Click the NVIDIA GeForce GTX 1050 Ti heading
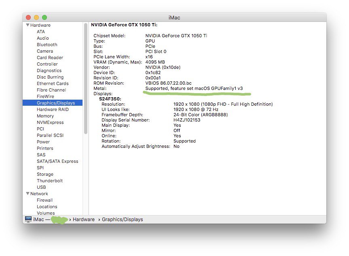Viewport: 349px width, 256px height. tap(124, 25)
